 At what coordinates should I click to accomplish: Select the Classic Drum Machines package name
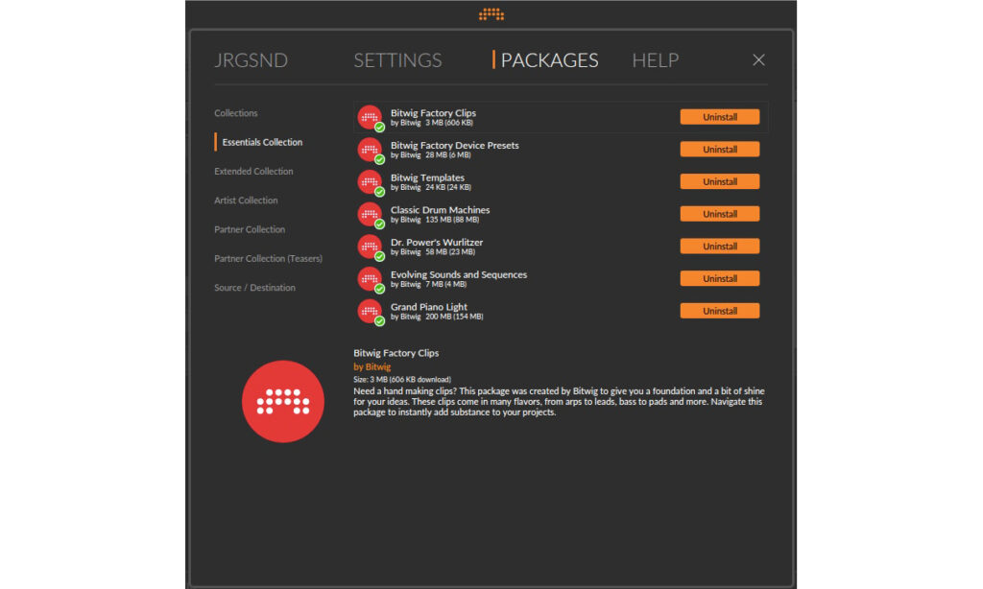coord(440,210)
